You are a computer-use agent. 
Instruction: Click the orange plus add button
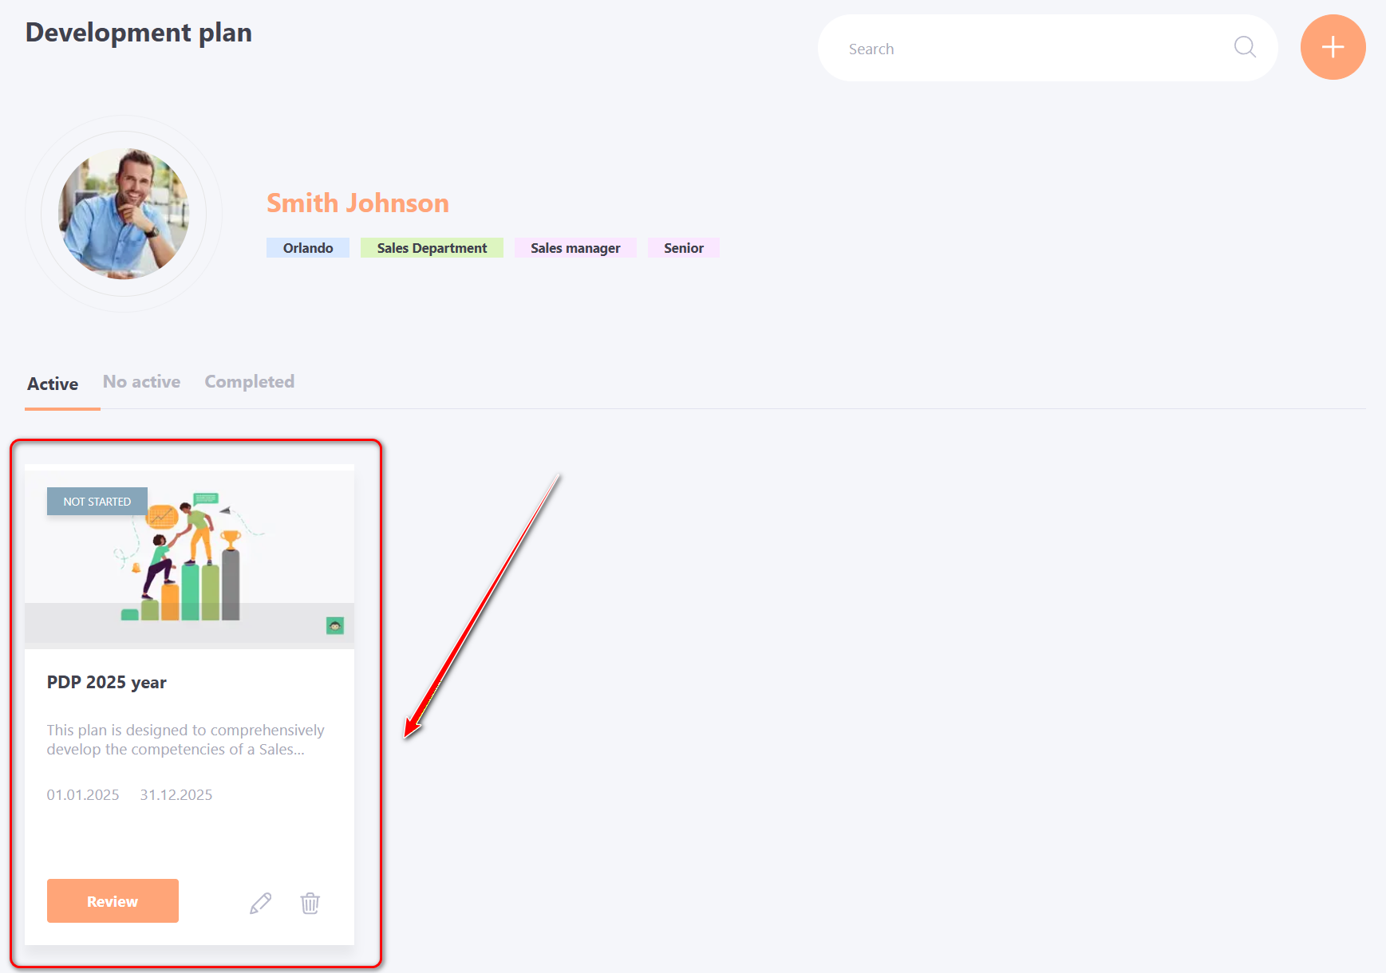coord(1333,47)
